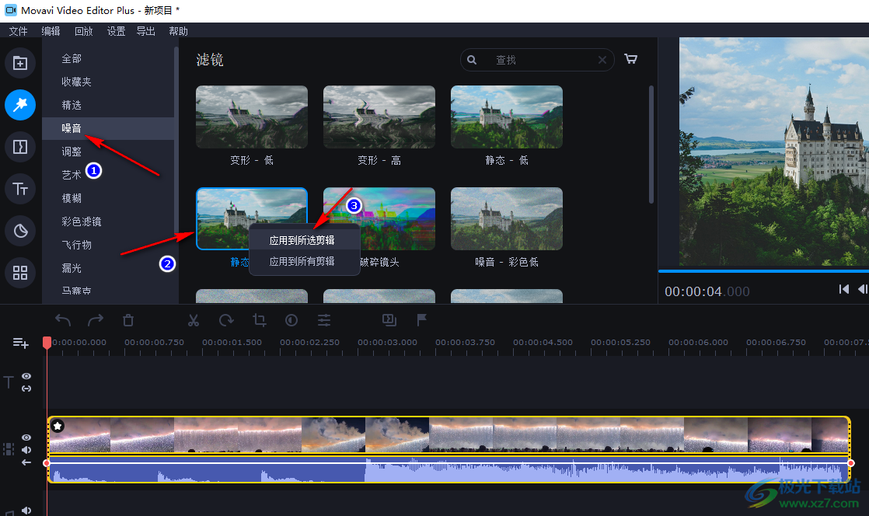Open the 导出 menu

[146, 31]
